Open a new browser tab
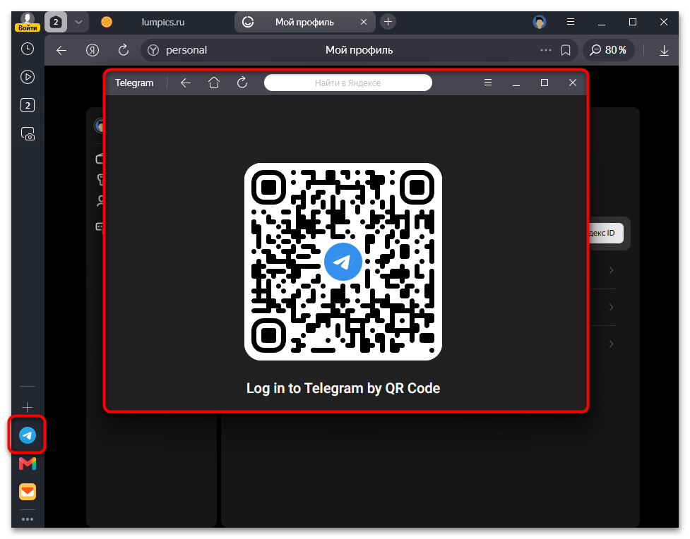Viewport: 690px width, 539px height. (x=388, y=22)
